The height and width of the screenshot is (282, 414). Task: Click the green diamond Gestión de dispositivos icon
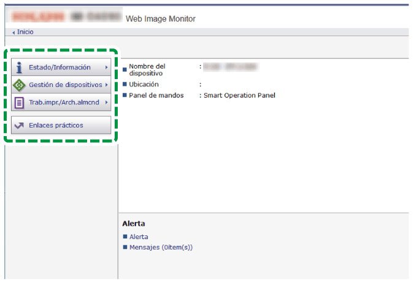(x=19, y=85)
